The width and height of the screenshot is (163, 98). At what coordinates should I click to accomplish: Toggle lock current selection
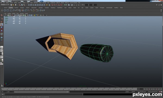pyautogui.click(x=47, y=5)
